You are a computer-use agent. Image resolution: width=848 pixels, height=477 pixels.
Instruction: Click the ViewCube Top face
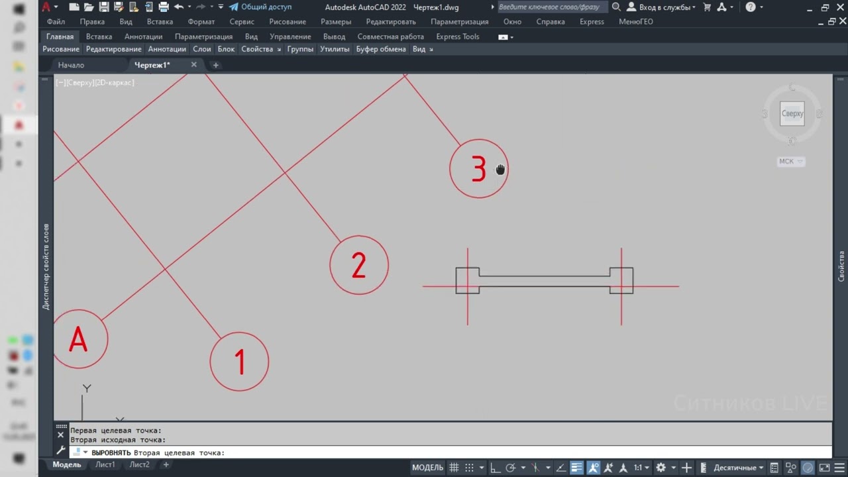pyautogui.click(x=792, y=113)
